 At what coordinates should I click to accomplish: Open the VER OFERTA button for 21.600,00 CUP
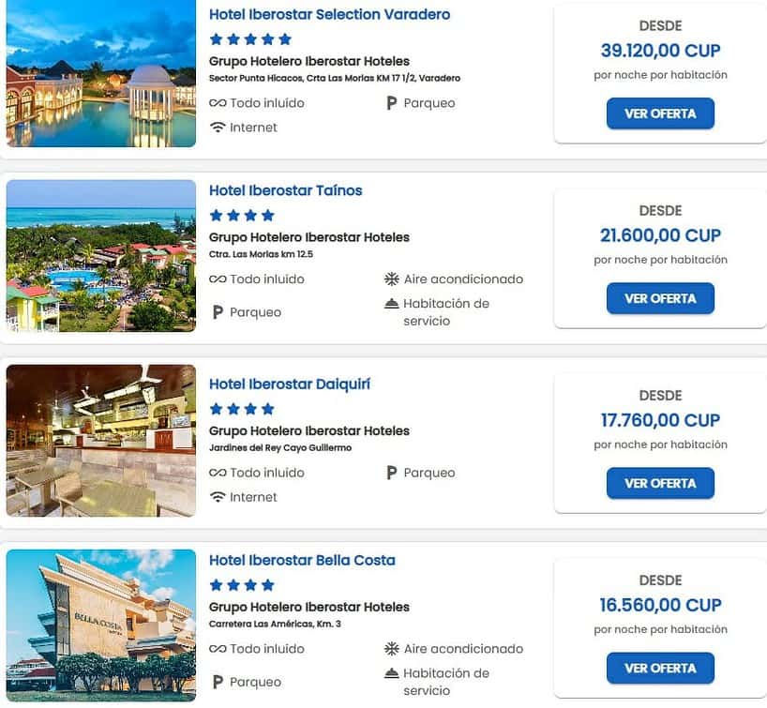point(660,298)
